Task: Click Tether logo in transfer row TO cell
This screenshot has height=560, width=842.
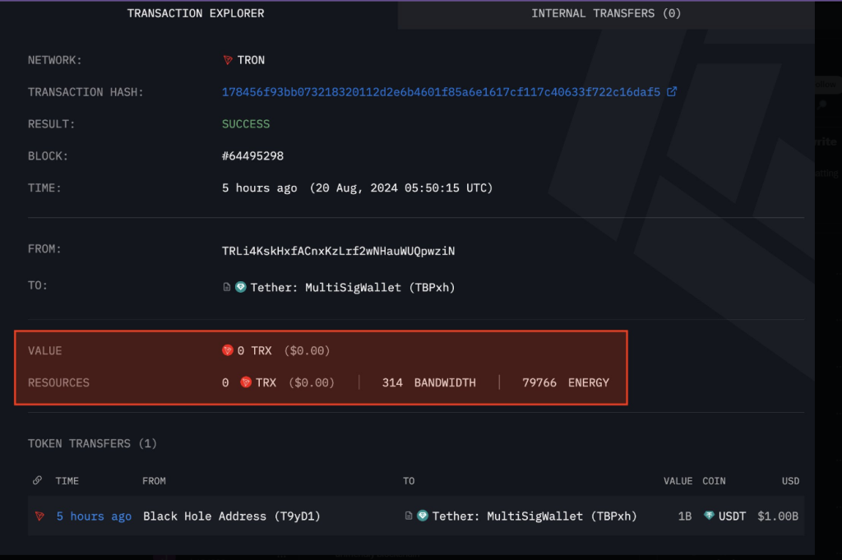Action: point(423,516)
